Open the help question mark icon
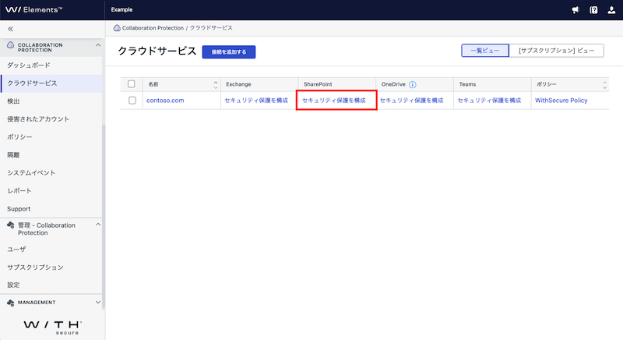Viewport: 623px width, 340px height. [x=593, y=10]
